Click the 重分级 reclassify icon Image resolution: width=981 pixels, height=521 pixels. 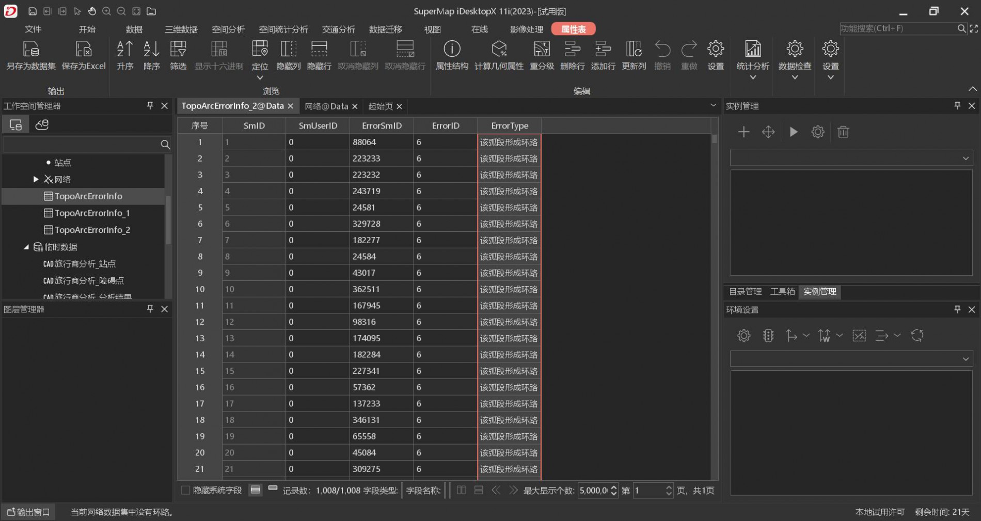pyautogui.click(x=542, y=50)
